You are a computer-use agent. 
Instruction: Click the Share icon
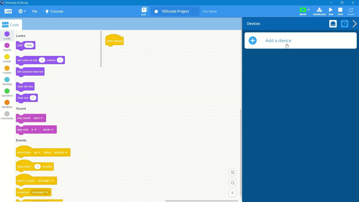351,11
